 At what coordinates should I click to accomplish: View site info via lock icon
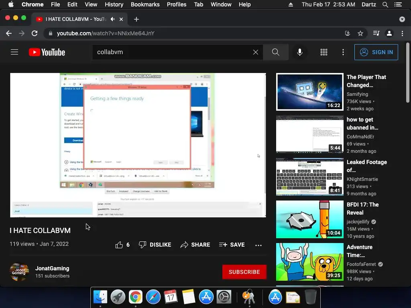[x=51, y=33]
